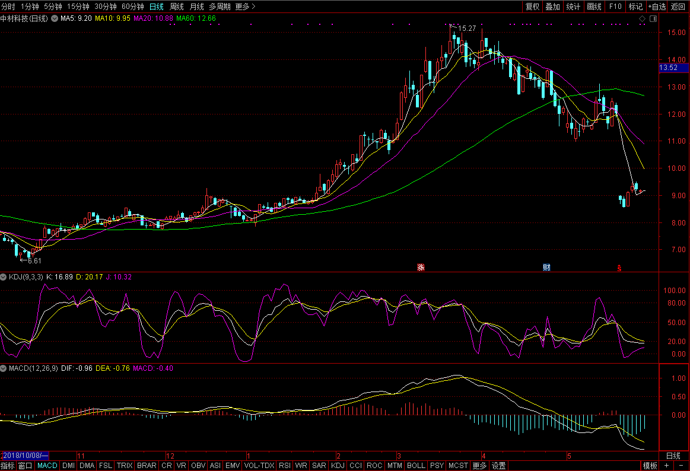
Task: Click the diamond icon at chart top-right
Action: click(642, 19)
